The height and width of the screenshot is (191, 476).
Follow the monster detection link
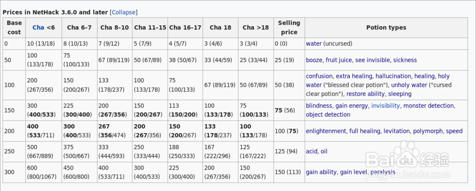pyautogui.click(x=429, y=106)
